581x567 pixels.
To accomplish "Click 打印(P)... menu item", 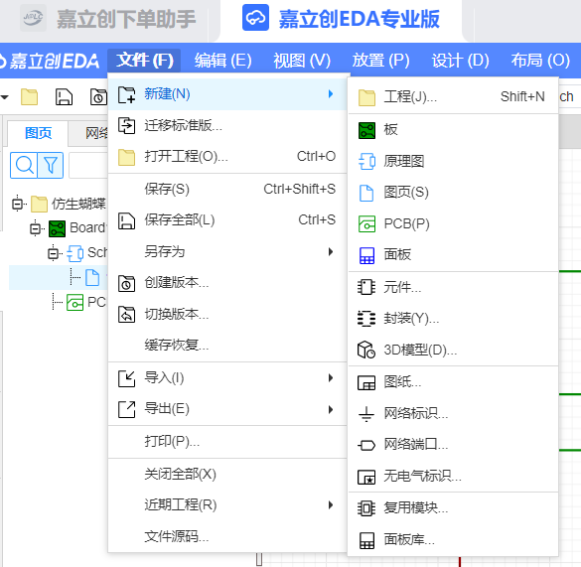I will pyautogui.click(x=227, y=441).
